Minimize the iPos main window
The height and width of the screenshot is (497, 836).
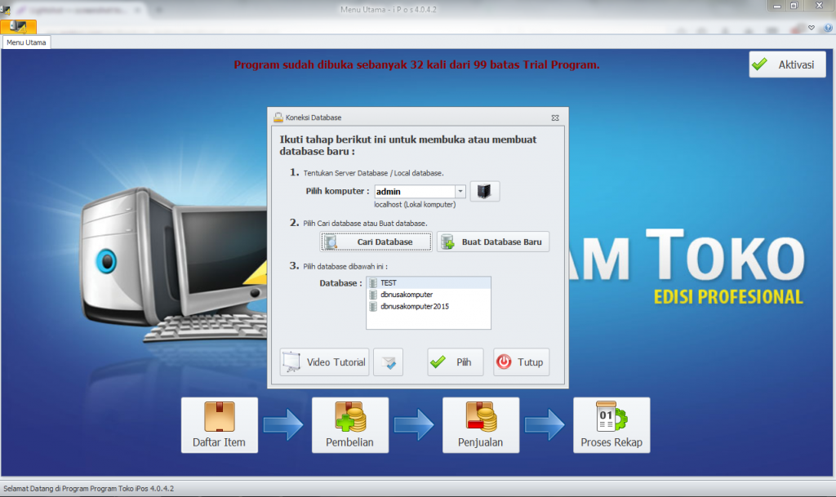(x=777, y=6)
